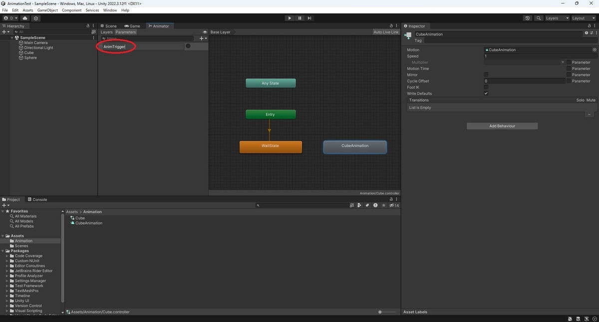Click the AnimTrigger trigger radio circle

click(188, 46)
